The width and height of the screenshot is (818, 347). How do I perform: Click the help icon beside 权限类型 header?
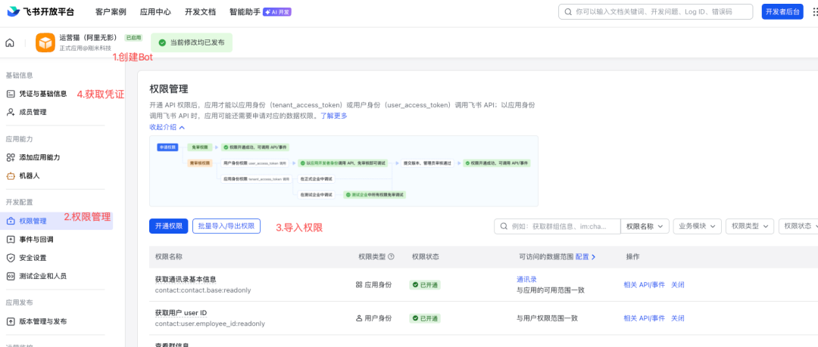tap(391, 257)
